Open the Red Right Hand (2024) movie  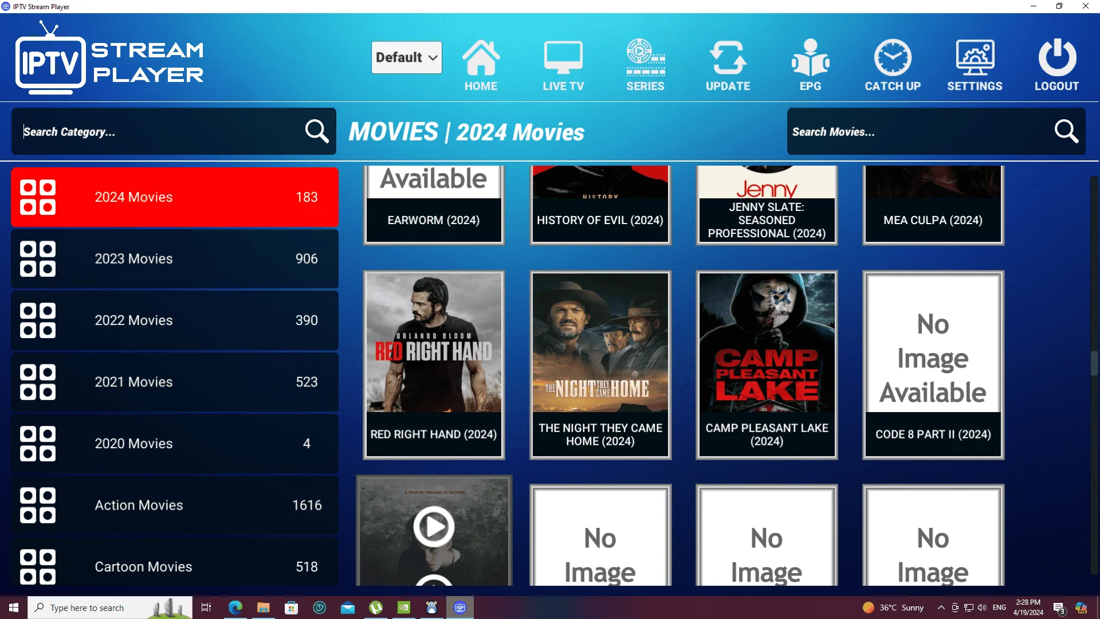[x=434, y=365]
